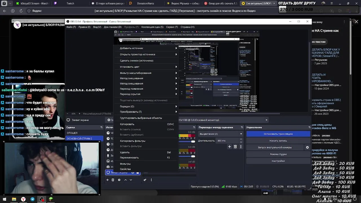This screenshot has height=203, width=361.
Task: Open the Файл (F) menu
Action: coord(71,27)
